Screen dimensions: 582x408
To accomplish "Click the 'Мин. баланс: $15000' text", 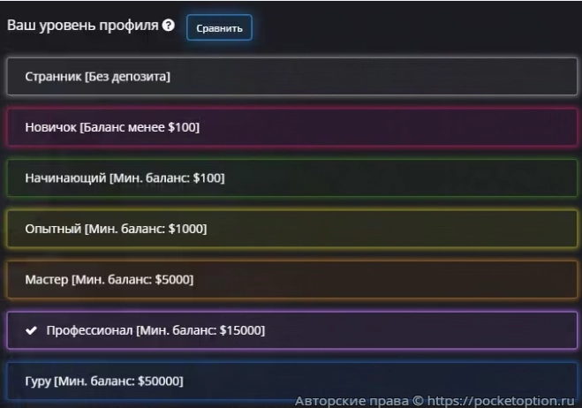I will [x=200, y=331].
